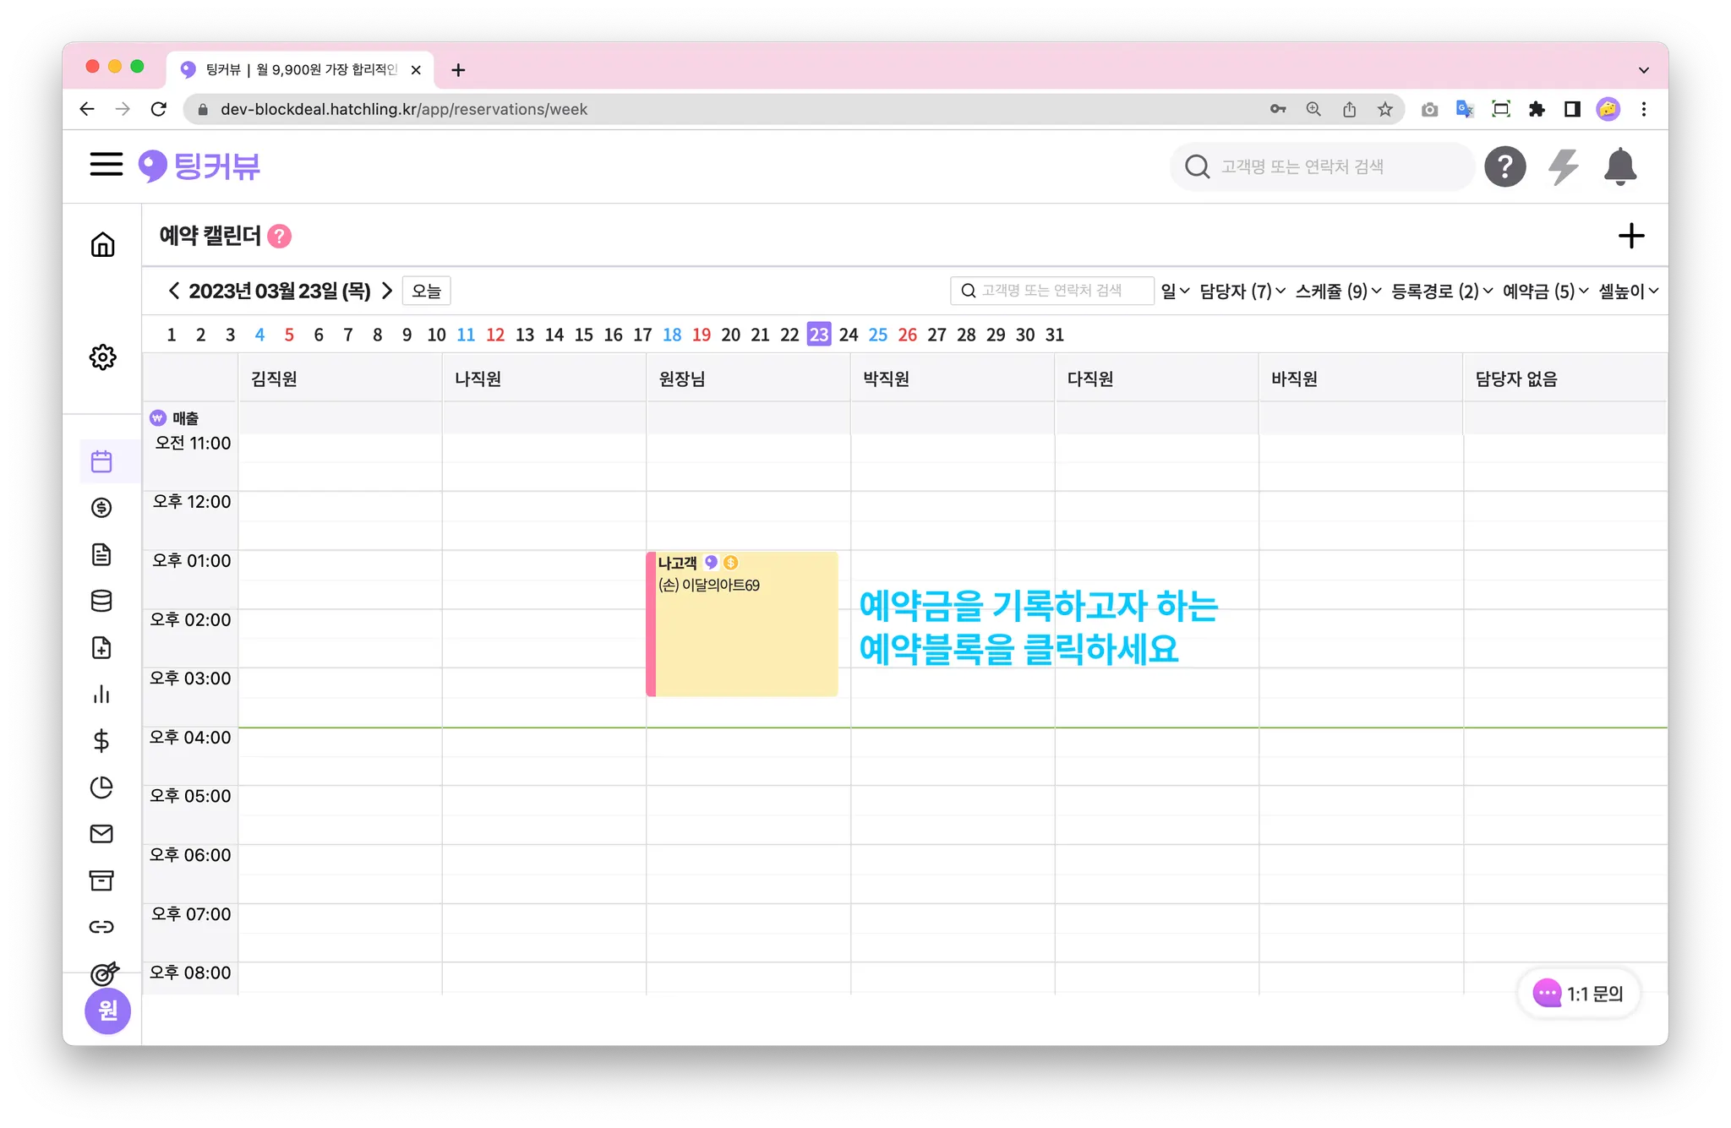Click the pie chart sidebar icon
Image resolution: width=1731 pixels, height=1128 pixels.
(x=101, y=787)
